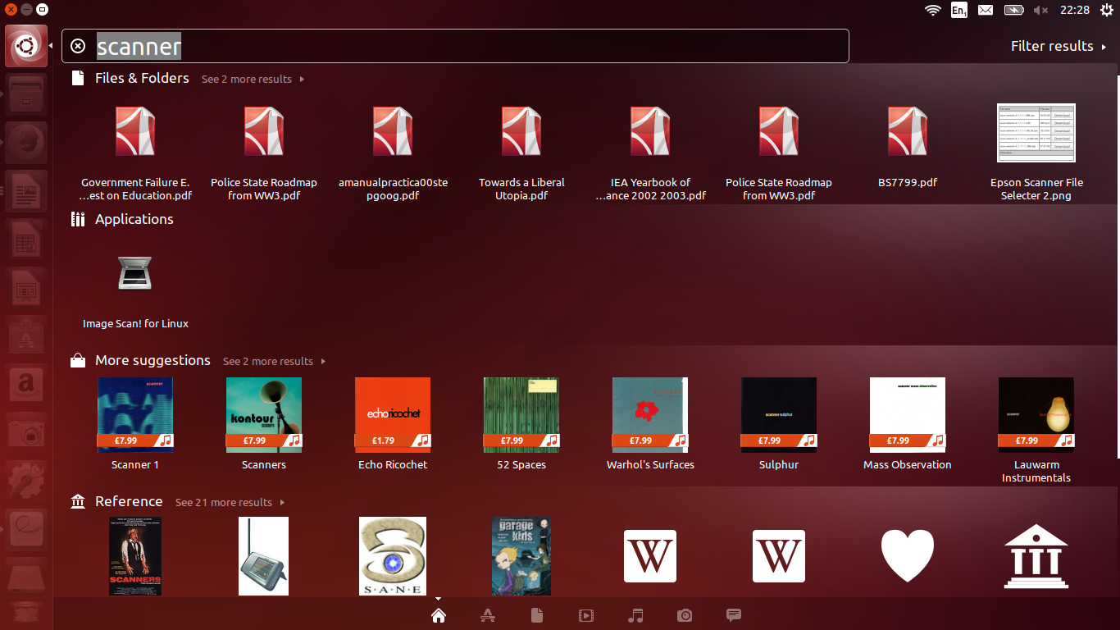1120x630 pixels.
Task: Open Ubuntu Software Center from the launcher
Action: 25,336
